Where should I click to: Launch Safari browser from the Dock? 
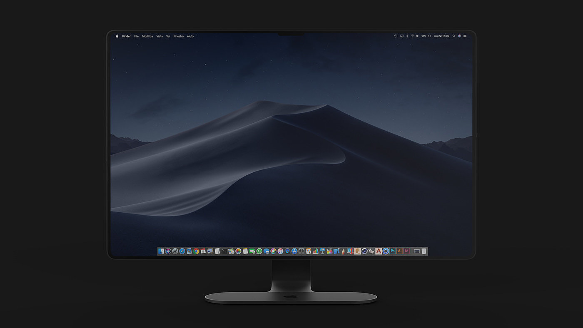[x=182, y=251]
